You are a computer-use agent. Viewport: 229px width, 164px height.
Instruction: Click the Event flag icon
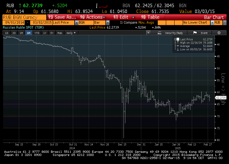click(195, 33)
